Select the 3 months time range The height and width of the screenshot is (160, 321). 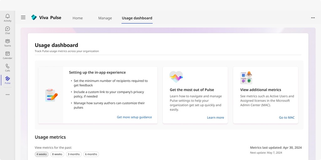point(74,154)
